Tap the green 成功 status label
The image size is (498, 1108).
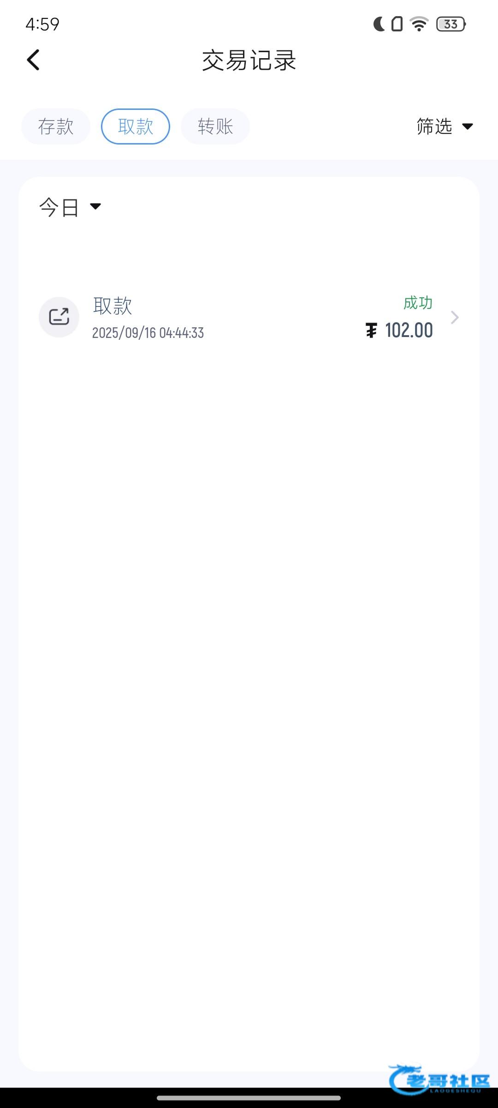pyautogui.click(x=418, y=303)
